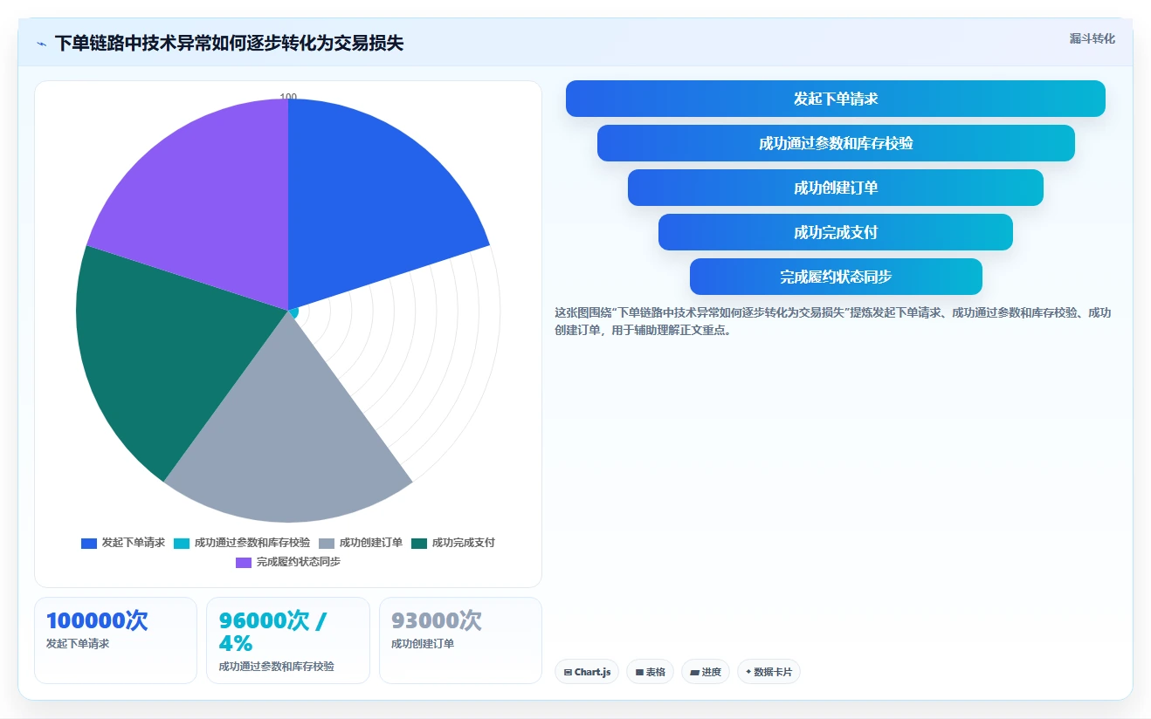The height and width of the screenshot is (719, 1151).
Task: Click the title 下单链路中技术异常如何逐步转化为交易损失
Action: click(x=229, y=44)
